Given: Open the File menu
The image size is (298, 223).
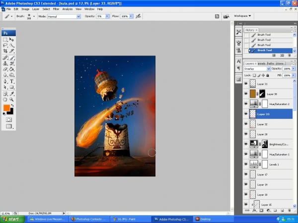Looking at the screenshot, I should [8, 9].
